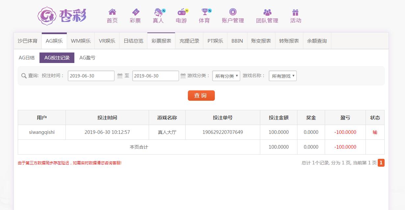Image resolution: width=405 pixels, height=210 pixels.
Task: Switch to the WM娱乐 tab
Action: coord(81,41)
